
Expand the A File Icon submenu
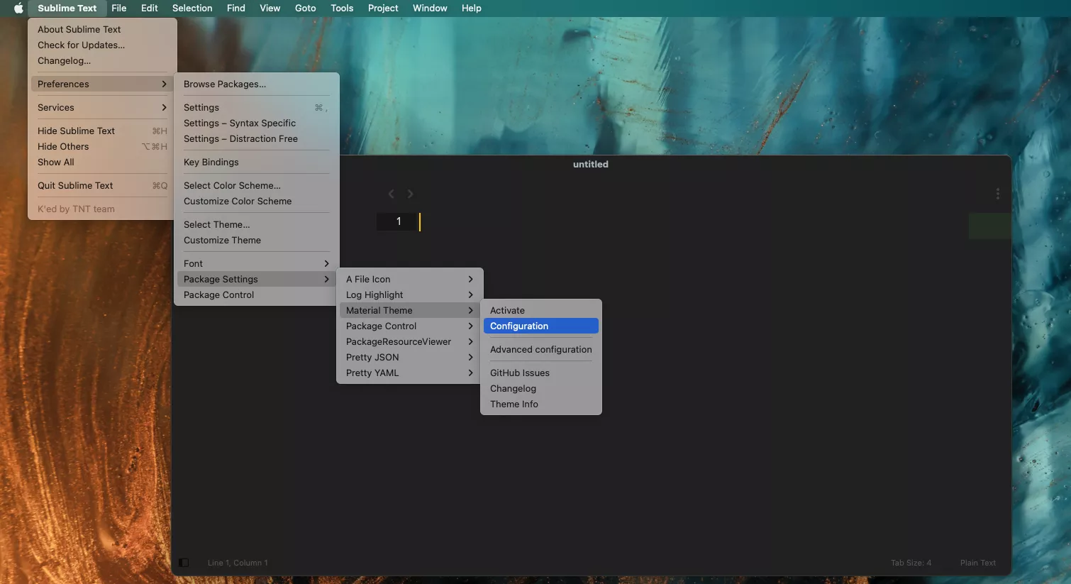409,280
